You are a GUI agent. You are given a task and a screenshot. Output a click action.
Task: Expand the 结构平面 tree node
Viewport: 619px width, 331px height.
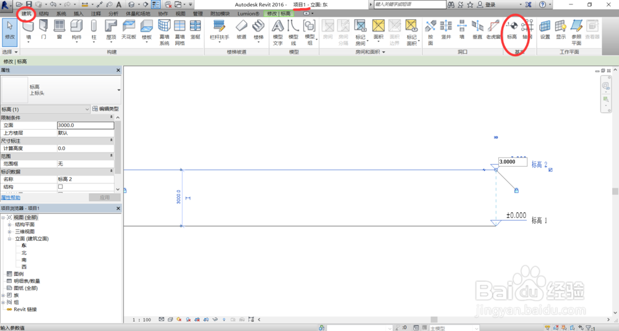[9, 225]
